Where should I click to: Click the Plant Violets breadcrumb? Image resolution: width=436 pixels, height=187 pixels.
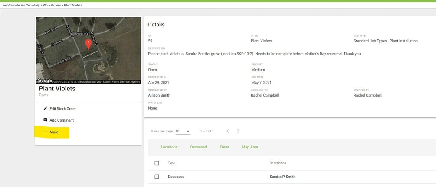tap(73, 5)
